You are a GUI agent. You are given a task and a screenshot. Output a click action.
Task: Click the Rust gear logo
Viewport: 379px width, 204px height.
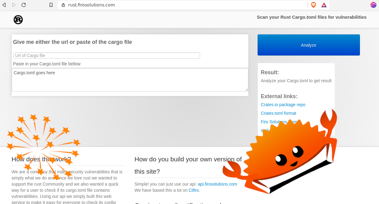18,20
